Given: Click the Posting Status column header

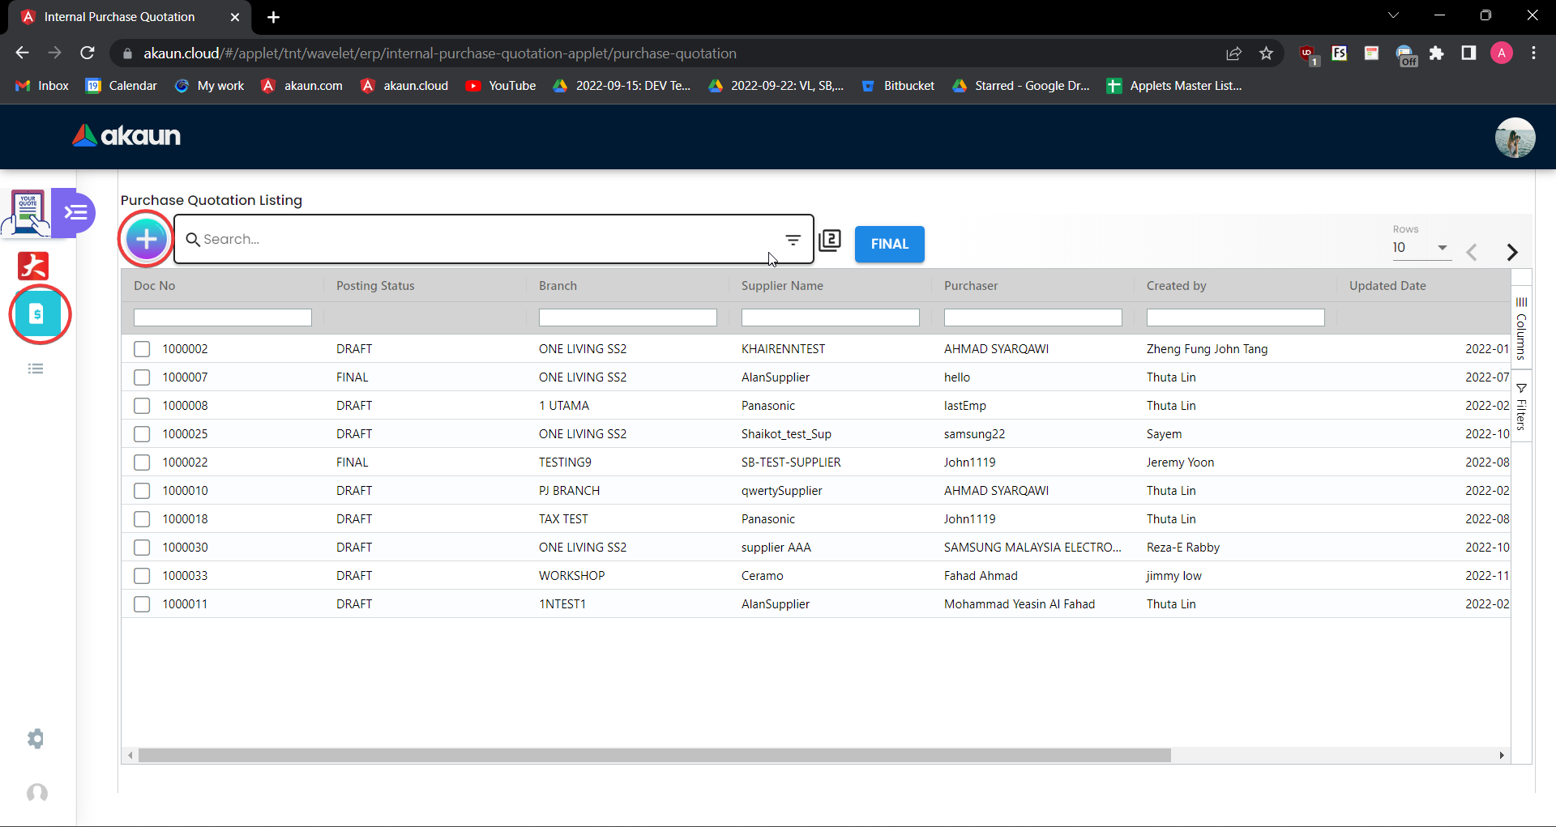Looking at the screenshot, I should (x=375, y=286).
